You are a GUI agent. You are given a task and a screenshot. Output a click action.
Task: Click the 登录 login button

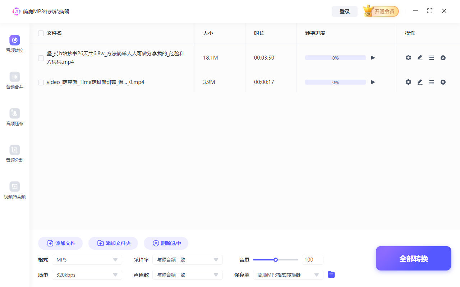pos(344,11)
